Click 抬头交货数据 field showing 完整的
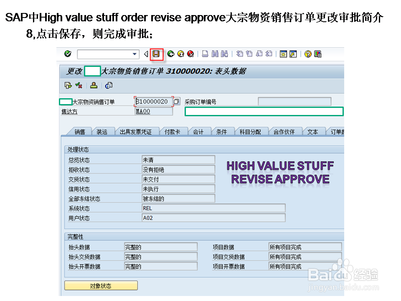401x301 pixels. (x=160, y=257)
